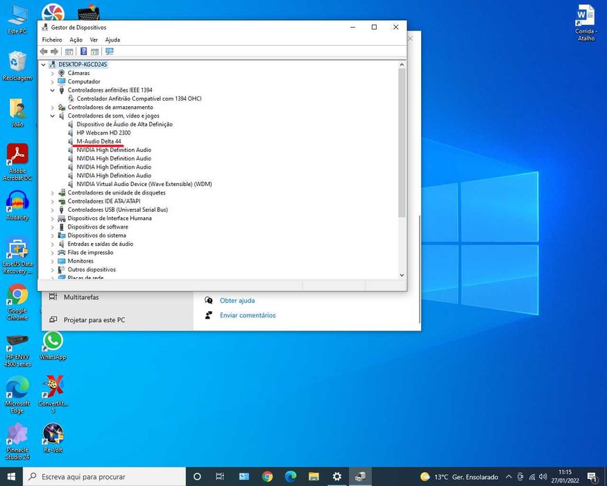
Task: Expand Controladores IDE ATA/ATAPI
Action: pyautogui.click(x=52, y=201)
